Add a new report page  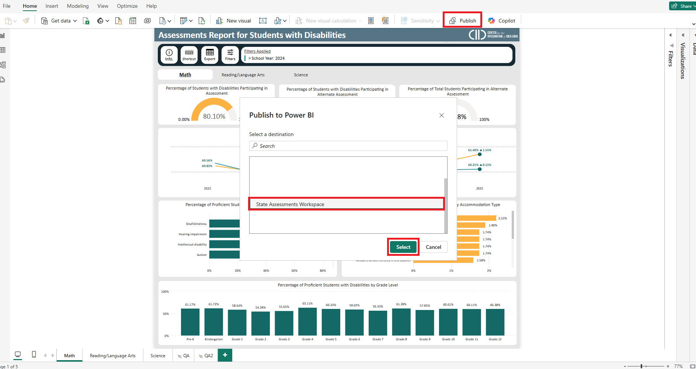(x=225, y=355)
